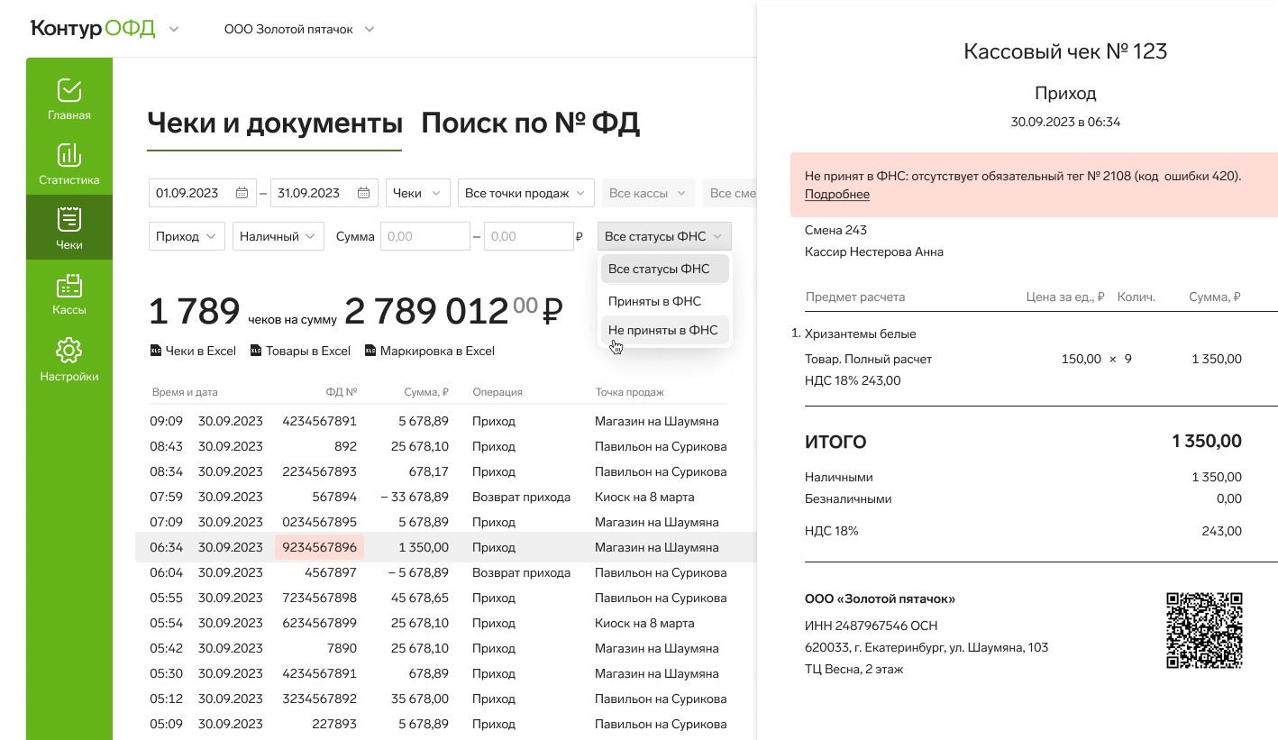Image resolution: width=1278 pixels, height=740 pixels.
Task: Collapse the Все статусы ФНС dropdown
Action: tap(664, 236)
